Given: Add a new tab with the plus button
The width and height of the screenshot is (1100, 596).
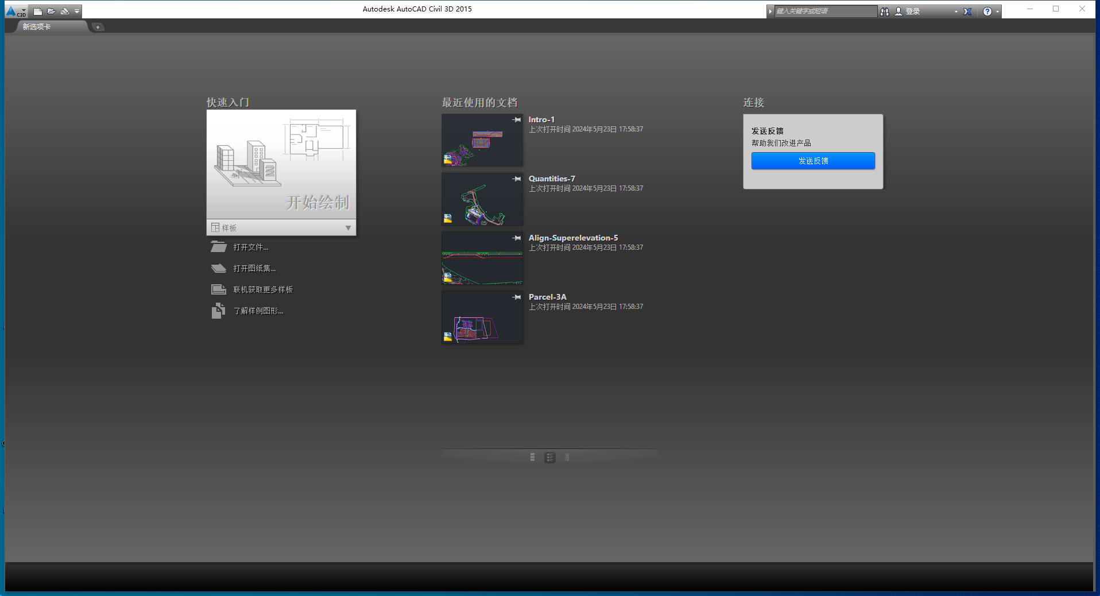Looking at the screenshot, I should pos(98,27).
